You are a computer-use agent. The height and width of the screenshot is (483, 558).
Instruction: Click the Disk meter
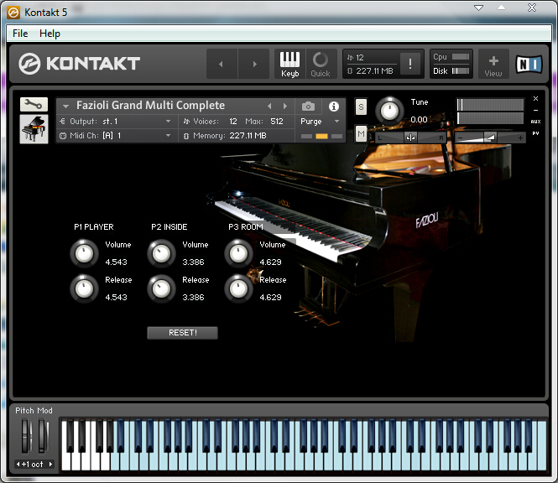(461, 71)
